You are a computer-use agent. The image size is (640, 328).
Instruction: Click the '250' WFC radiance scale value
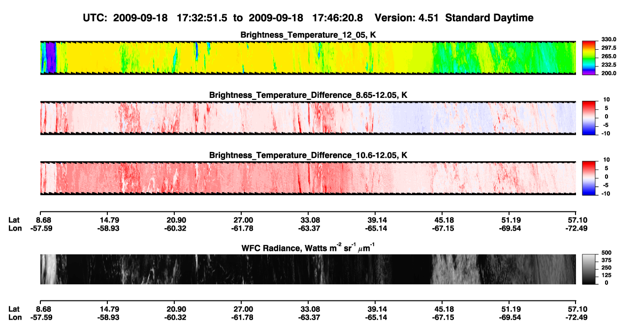607,268
